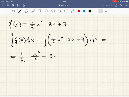
Task: Select the laser pointer tool
Action: (73, 11)
